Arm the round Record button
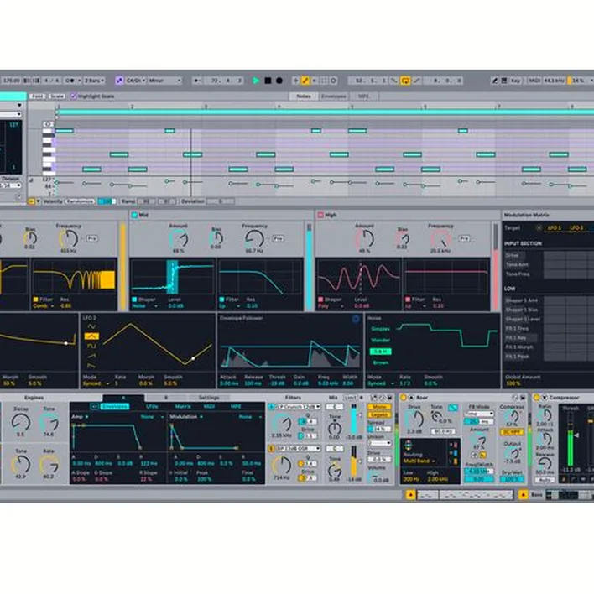The width and height of the screenshot is (594, 594). point(279,81)
